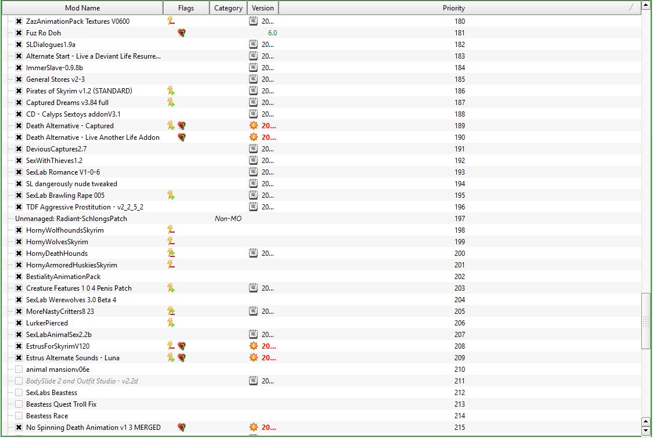Click update icon for Death Alternative - Live Another Life
Viewport: 653px width, 438px height.
pos(253,137)
